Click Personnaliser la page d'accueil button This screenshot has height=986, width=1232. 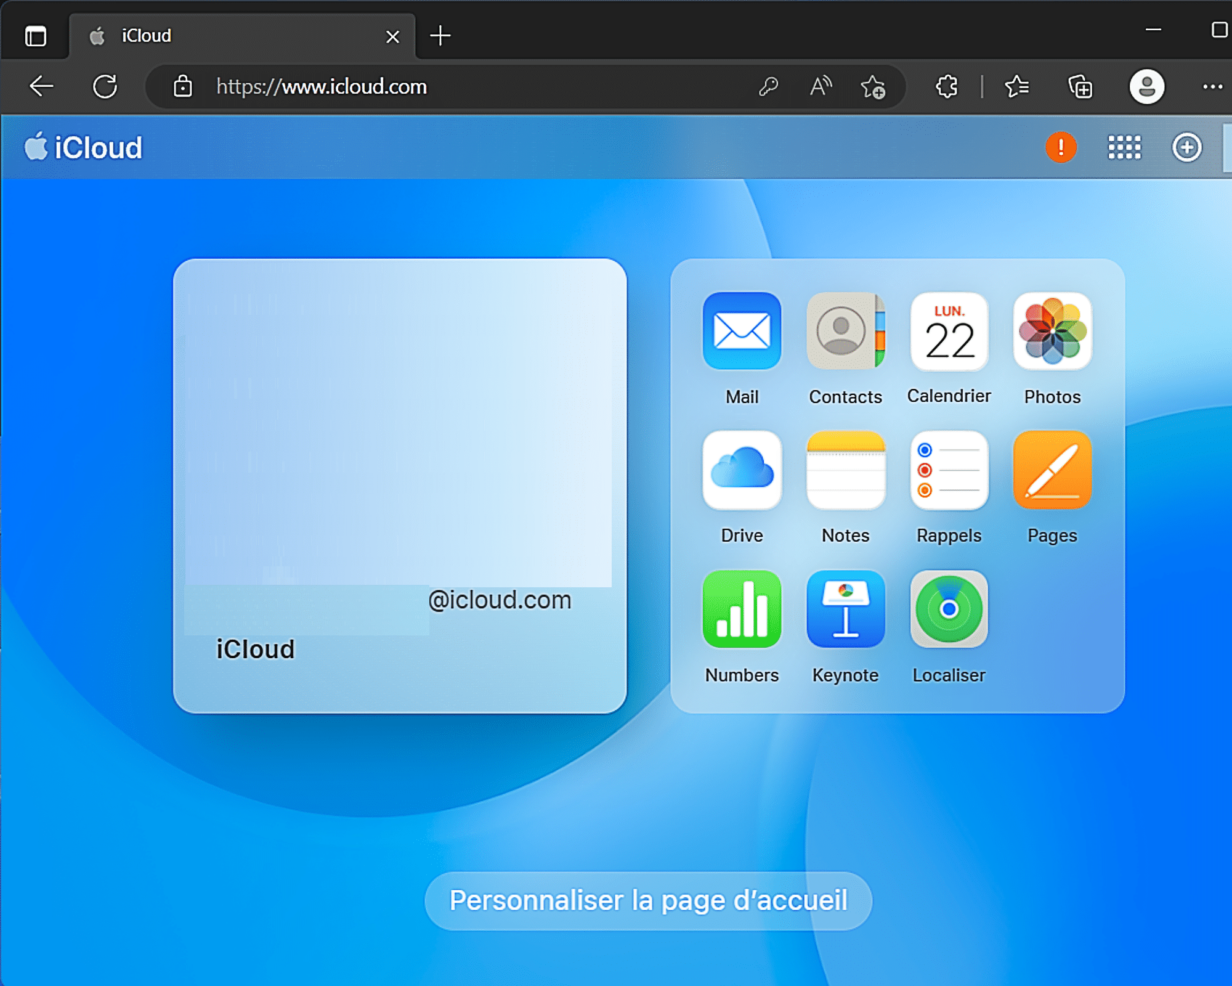648,900
